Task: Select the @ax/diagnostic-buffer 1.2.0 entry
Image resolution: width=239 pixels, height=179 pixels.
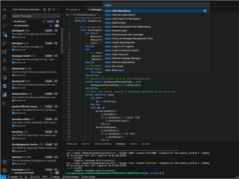Action: (35, 148)
